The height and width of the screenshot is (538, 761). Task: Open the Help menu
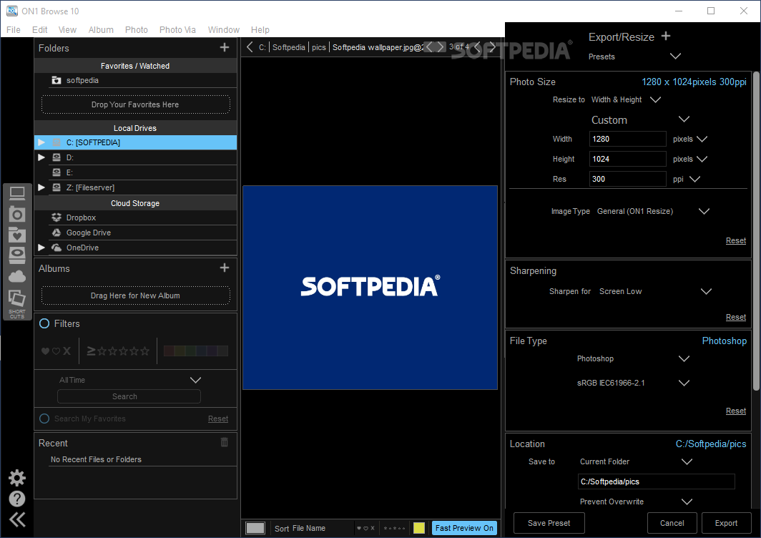point(260,29)
